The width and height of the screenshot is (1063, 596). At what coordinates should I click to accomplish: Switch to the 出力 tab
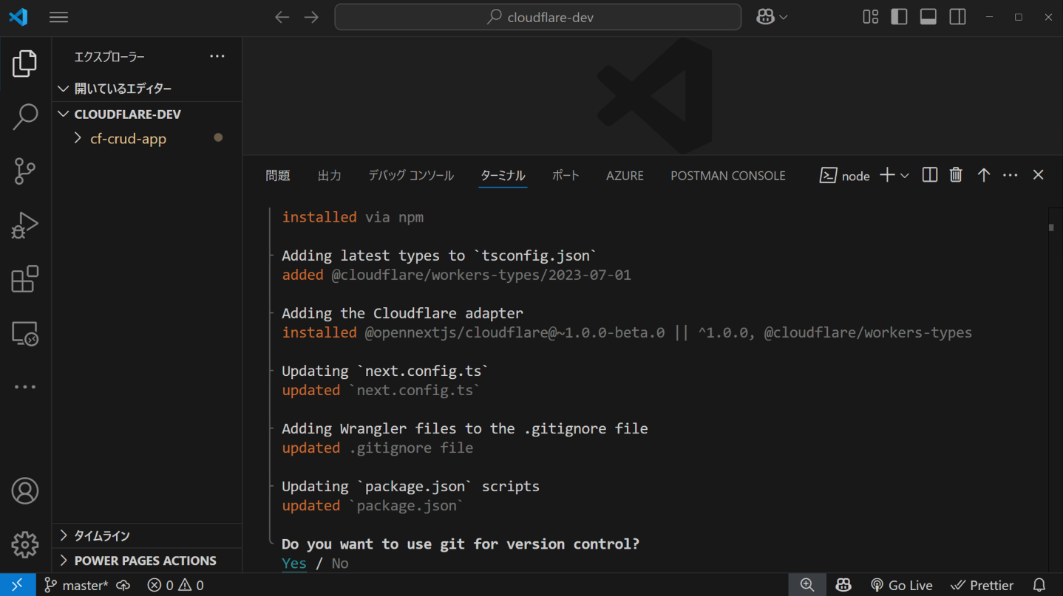pos(330,176)
